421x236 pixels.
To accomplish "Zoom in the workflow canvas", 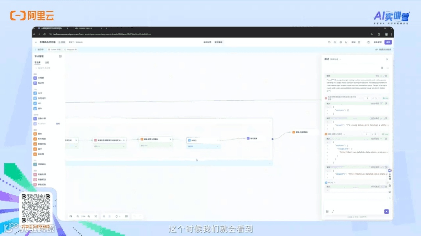I will 89,217.
